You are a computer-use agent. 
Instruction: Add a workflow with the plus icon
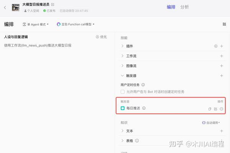(222, 56)
